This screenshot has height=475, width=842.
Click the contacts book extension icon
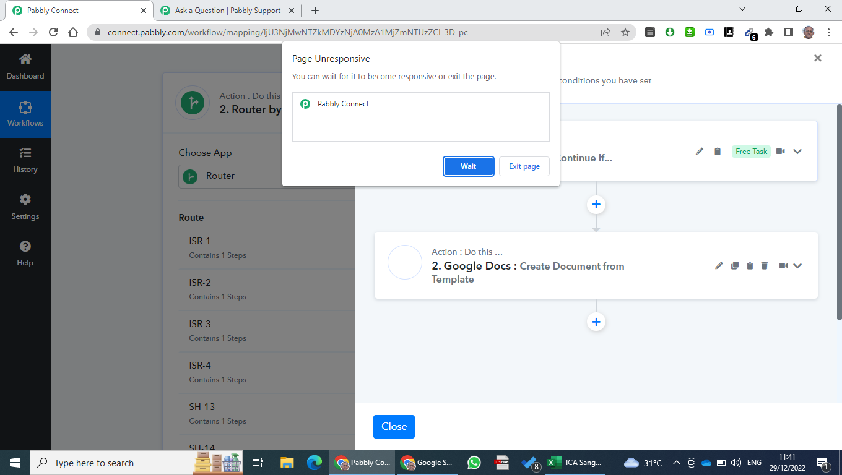729,32
